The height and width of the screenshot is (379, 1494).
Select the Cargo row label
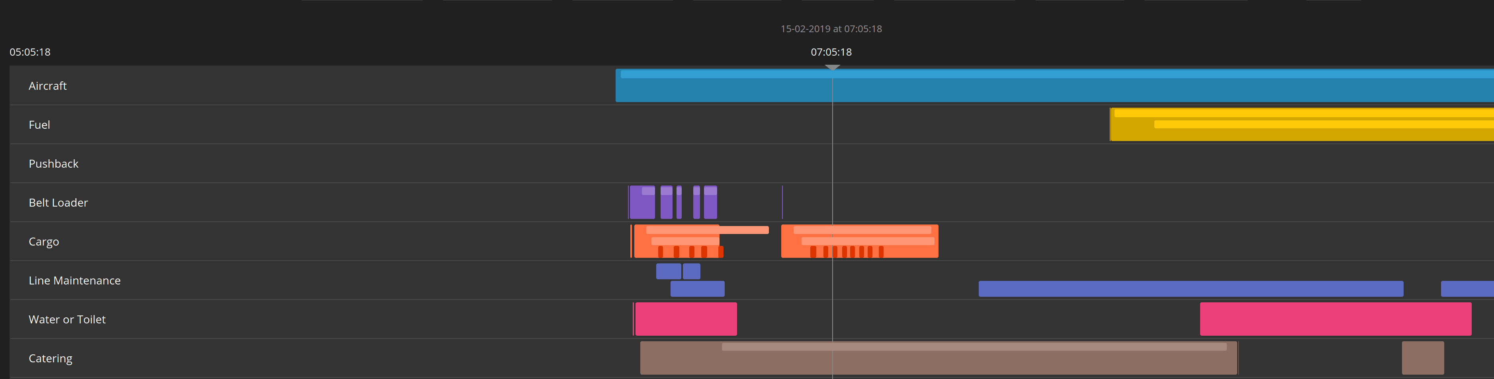(x=43, y=241)
